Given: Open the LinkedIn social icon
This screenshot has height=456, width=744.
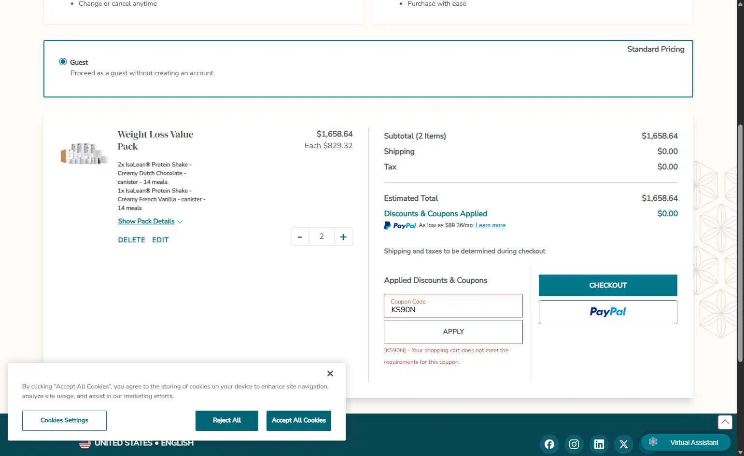Looking at the screenshot, I should pyautogui.click(x=599, y=444).
